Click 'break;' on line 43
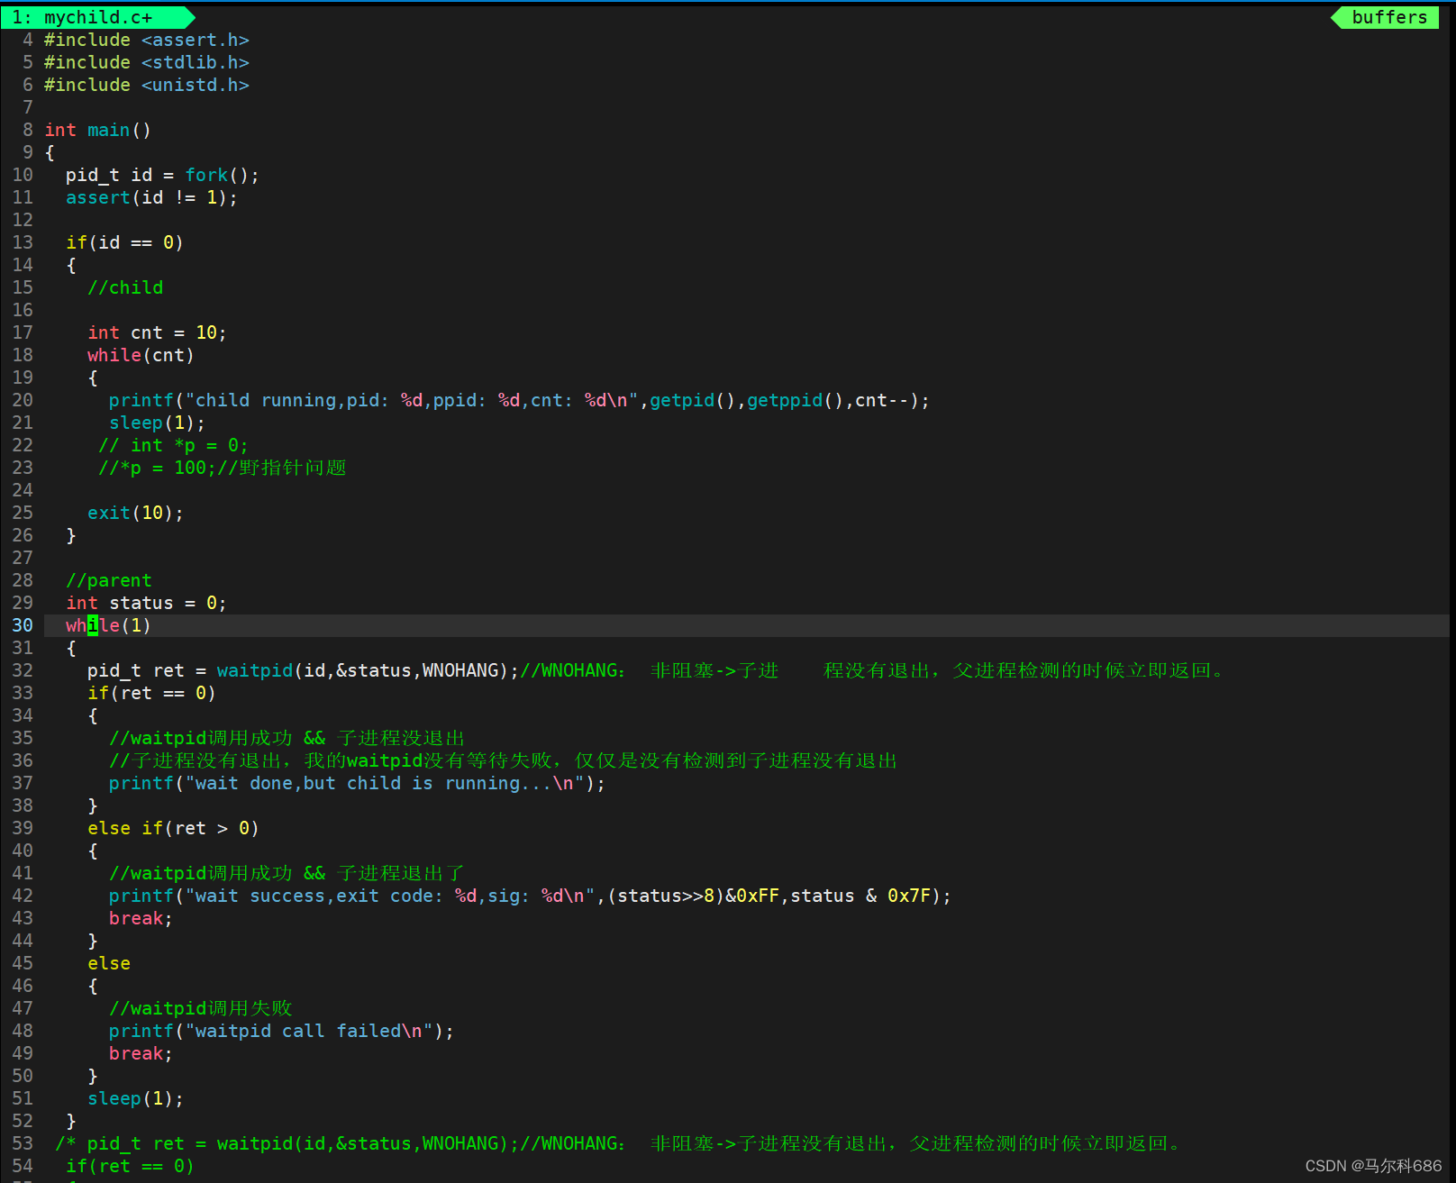Image resolution: width=1456 pixels, height=1183 pixels. [x=141, y=918]
